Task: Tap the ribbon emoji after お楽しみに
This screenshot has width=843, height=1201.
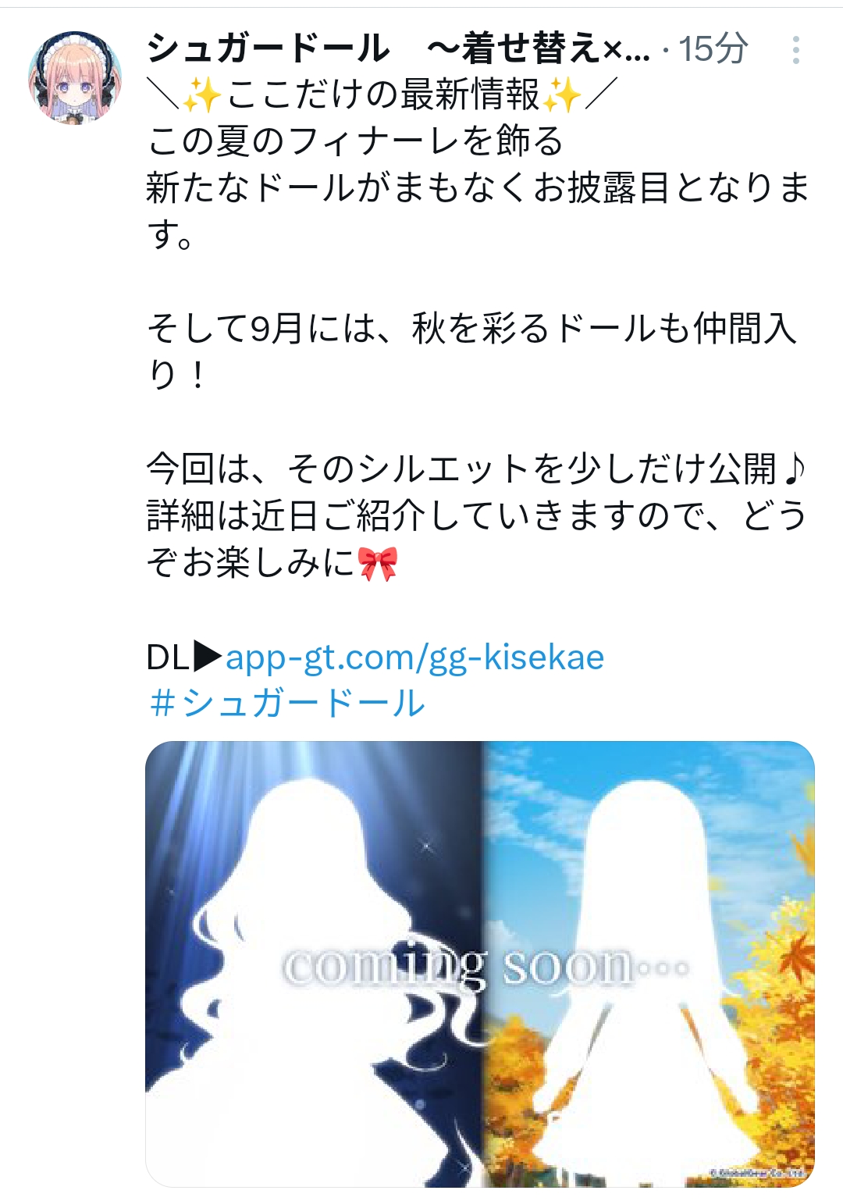Action: click(x=378, y=563)
